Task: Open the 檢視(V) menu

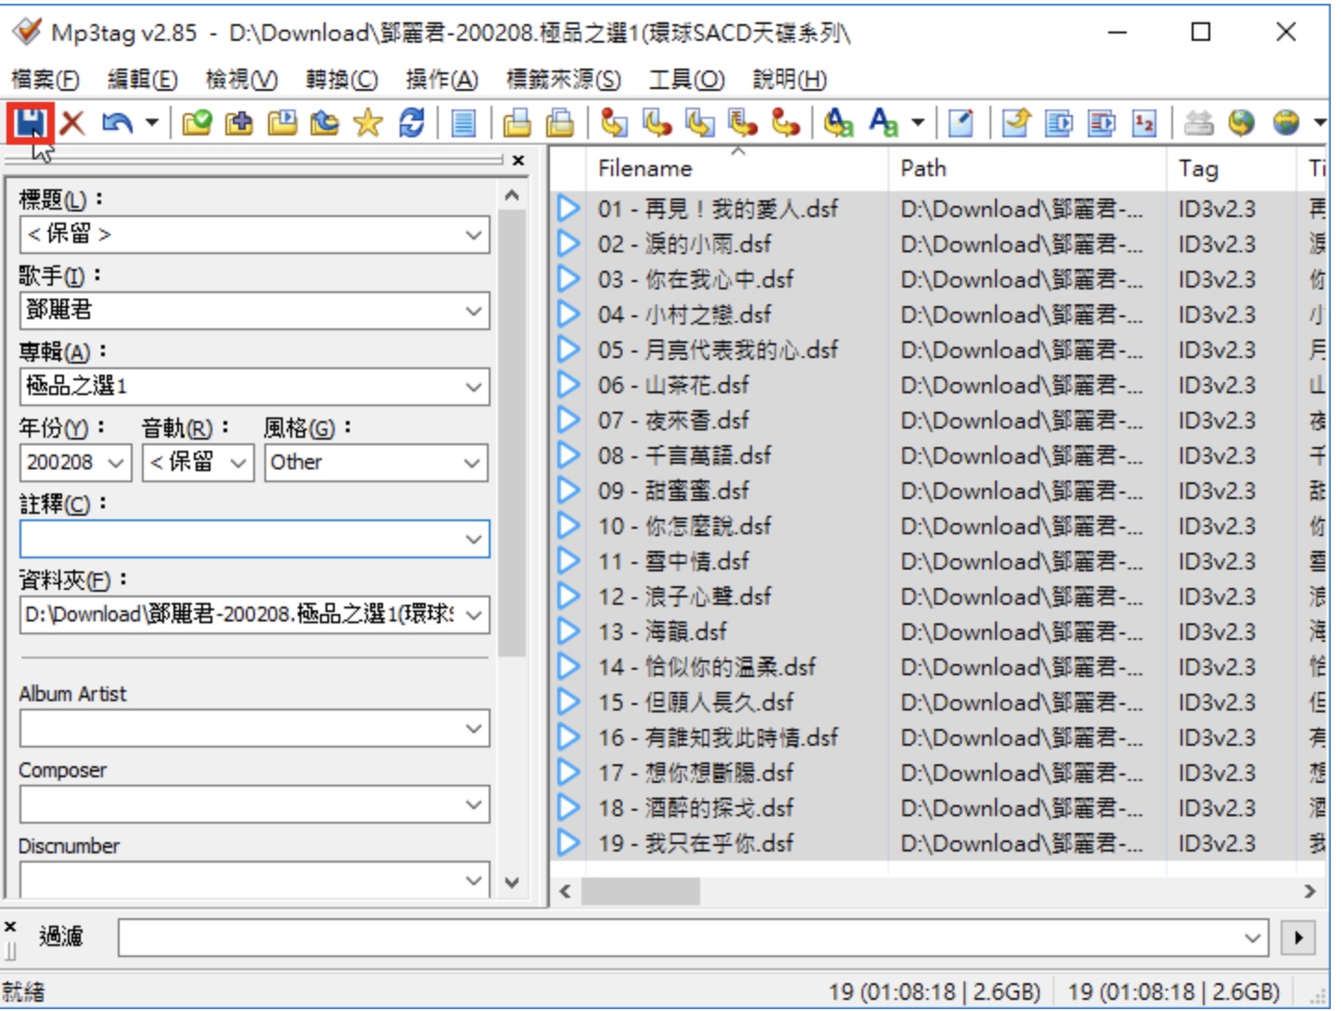Action: click(x=241, y=80)
